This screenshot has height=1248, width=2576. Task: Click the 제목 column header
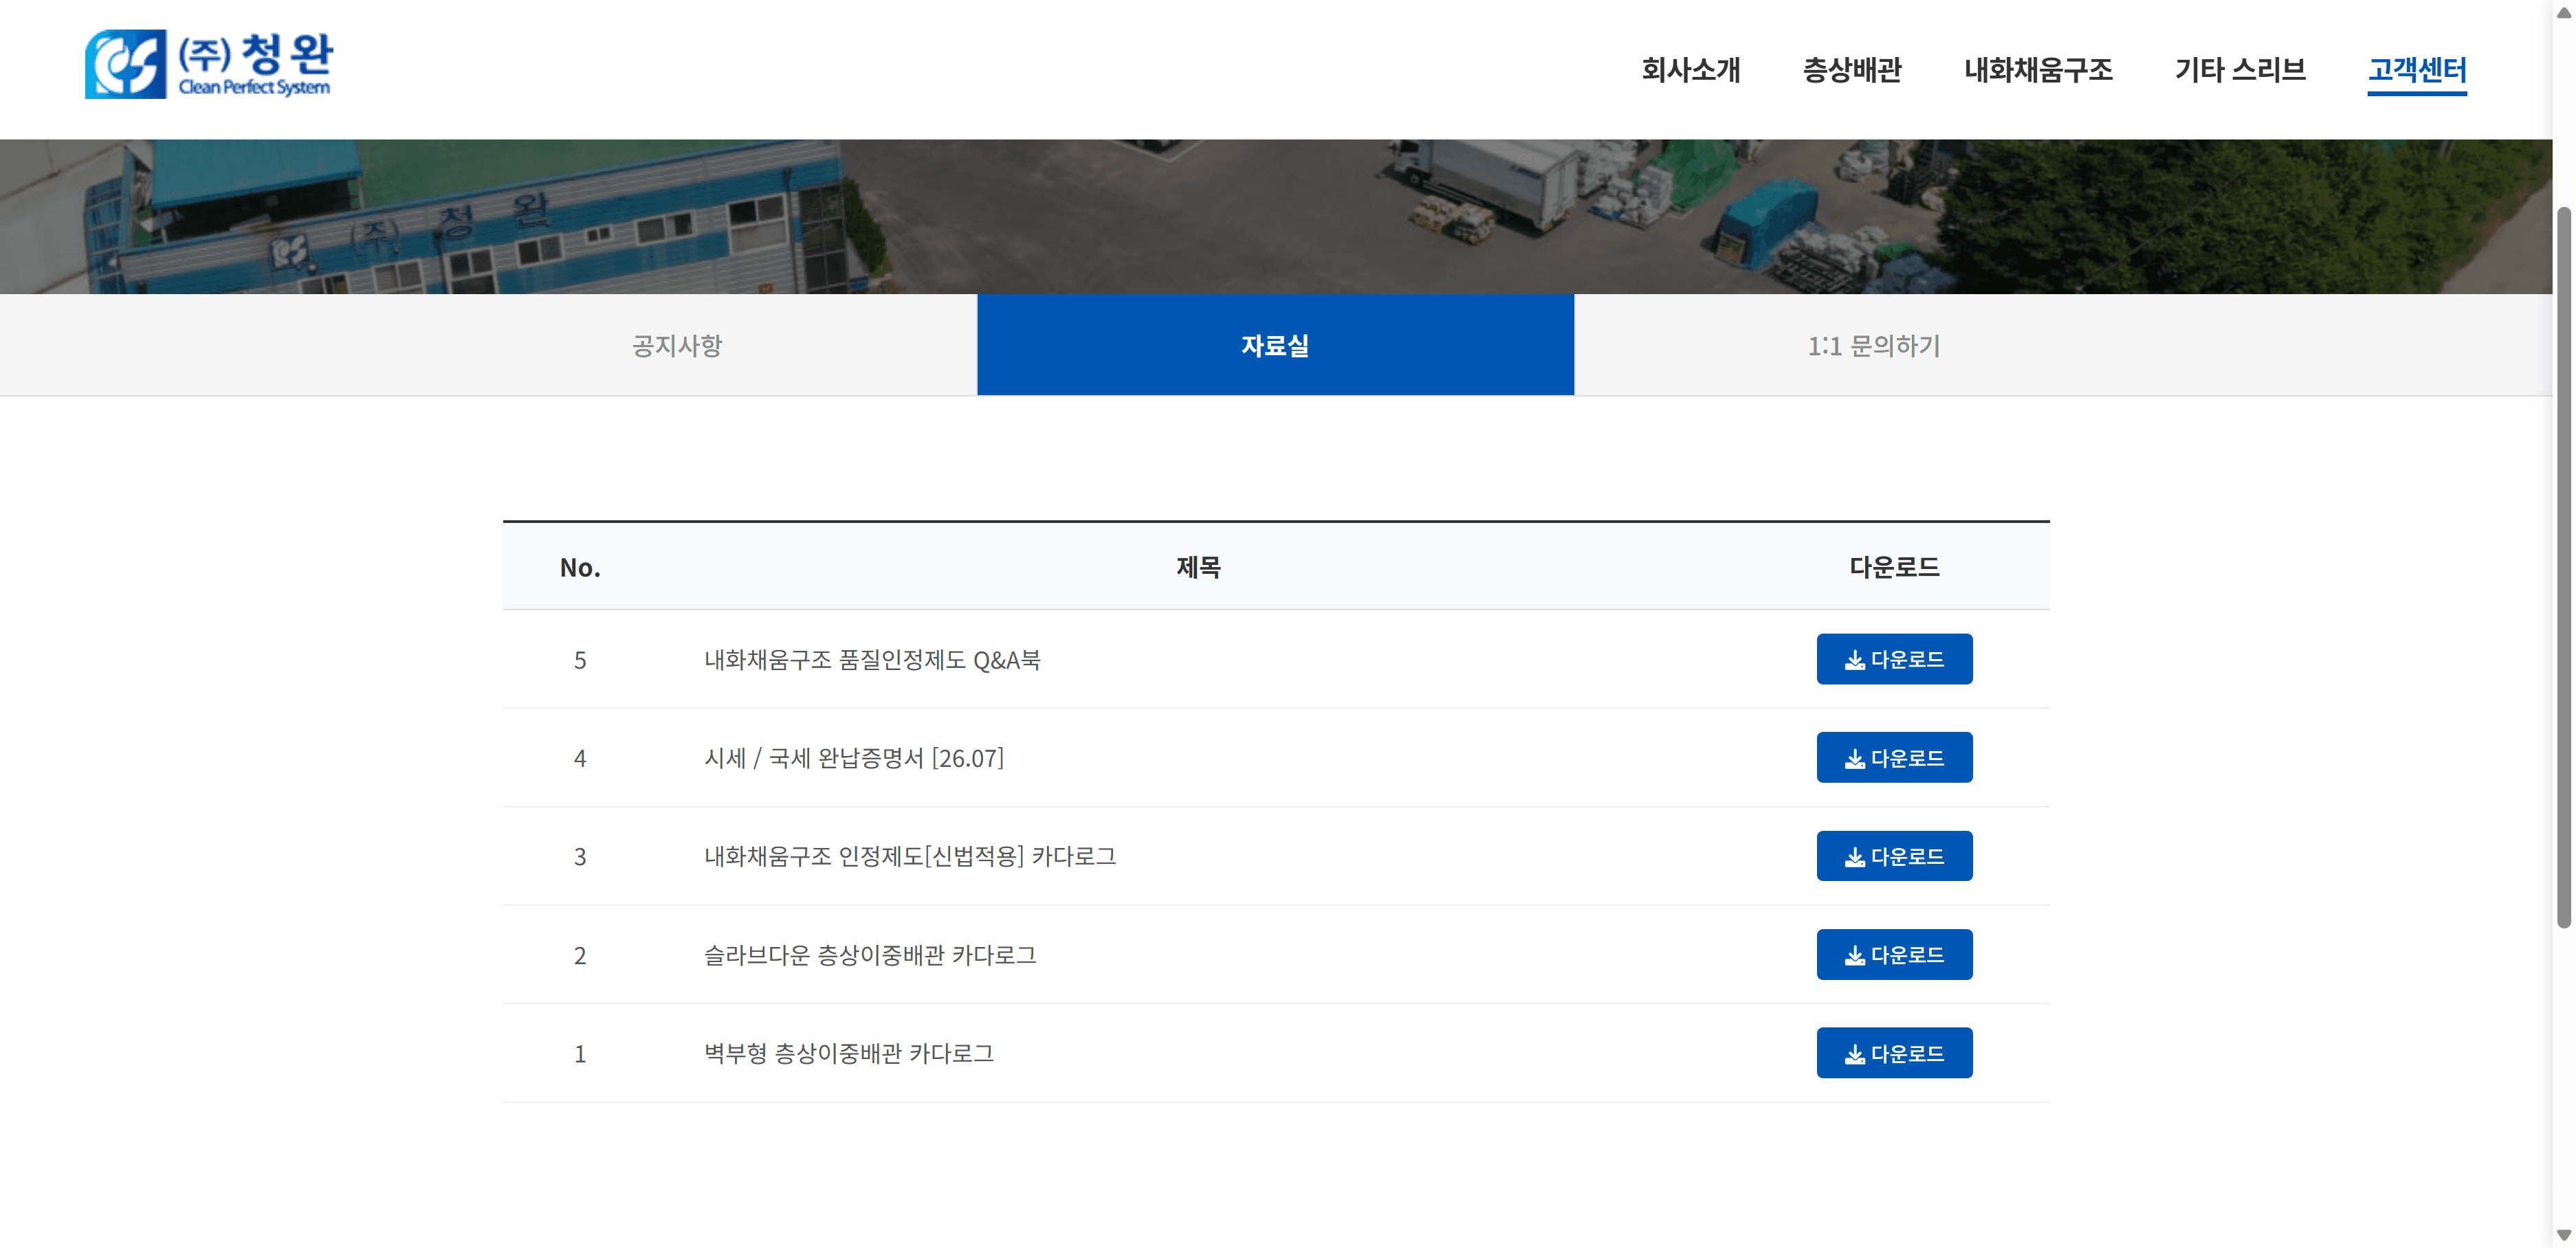[1198, 567]
